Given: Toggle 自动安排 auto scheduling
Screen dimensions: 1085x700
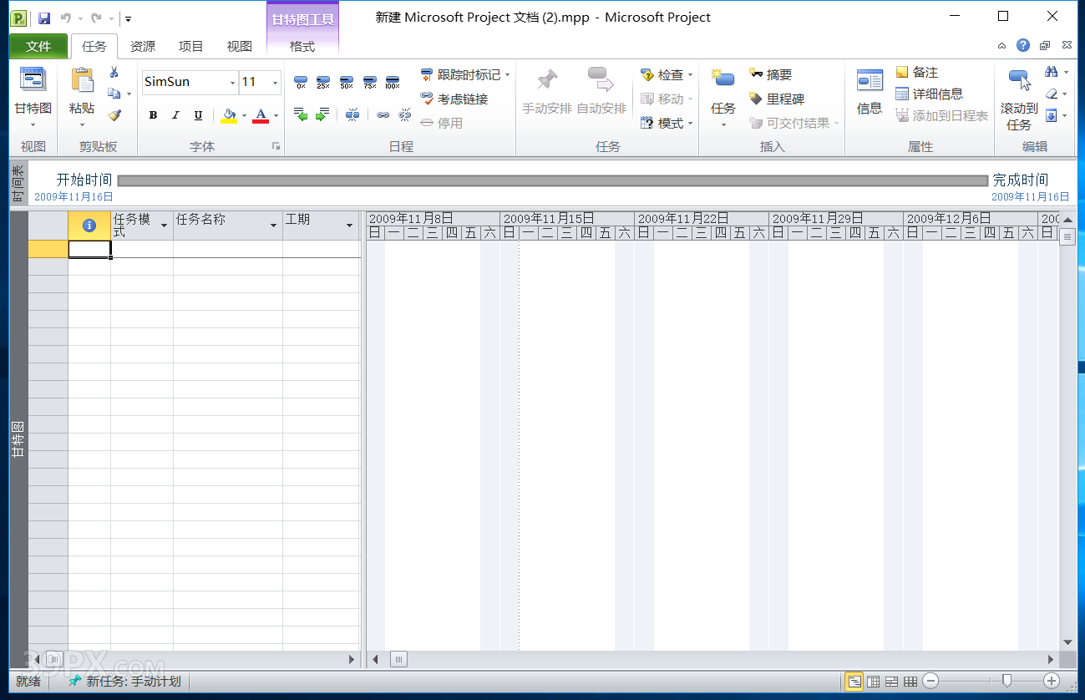Looking at the screenshot, I should (601, 92).
